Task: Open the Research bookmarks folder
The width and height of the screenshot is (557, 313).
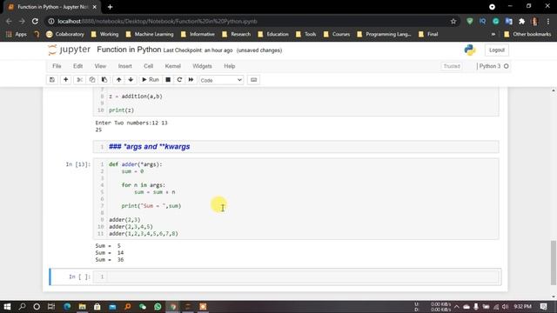Action: (236, 35)
